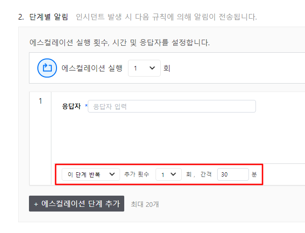
Task: Click the '2. 단계별 알림' heading
Action: (x=43, y=17)
